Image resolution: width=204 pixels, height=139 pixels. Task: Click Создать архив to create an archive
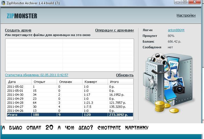pos(18,30)
